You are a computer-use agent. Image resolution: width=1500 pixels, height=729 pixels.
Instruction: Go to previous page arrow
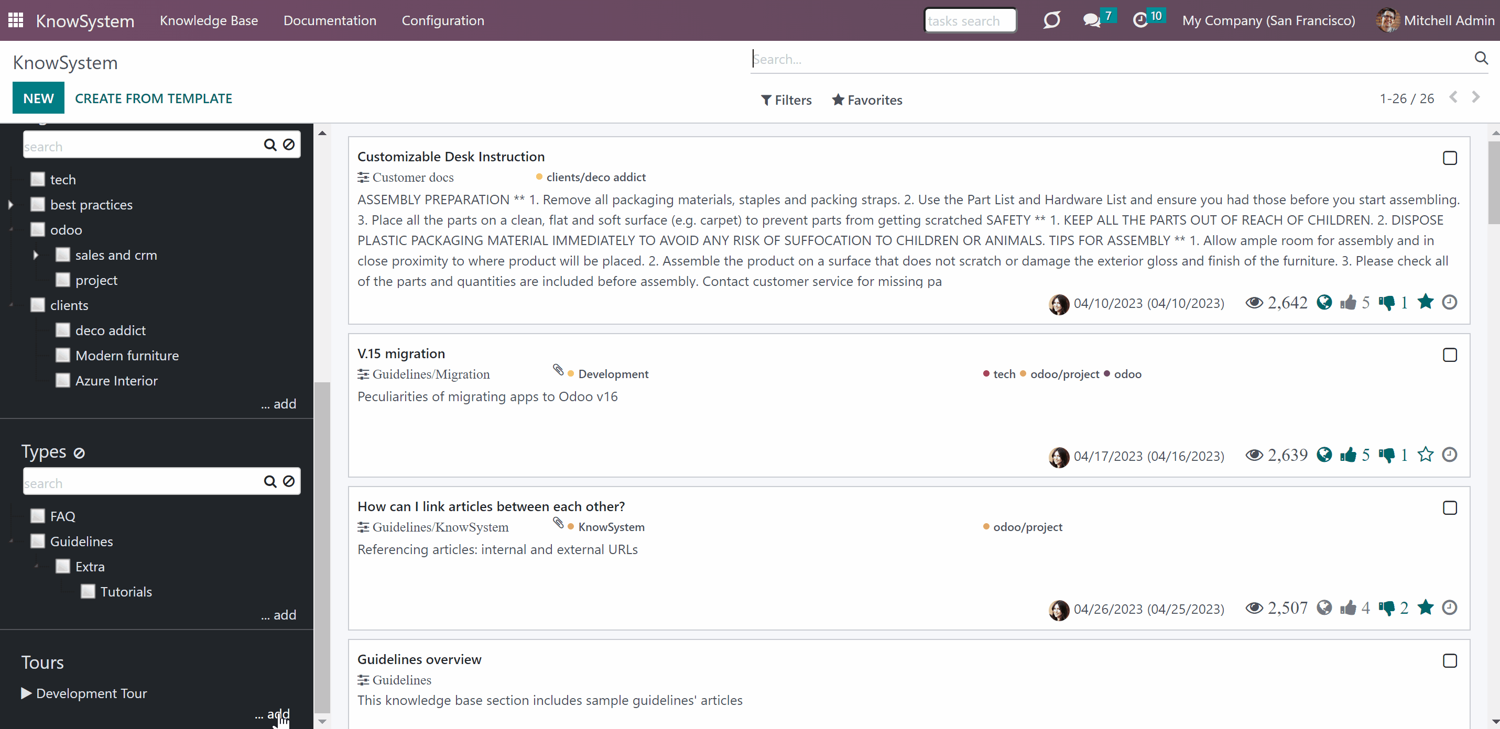(x=1453, y=97)
